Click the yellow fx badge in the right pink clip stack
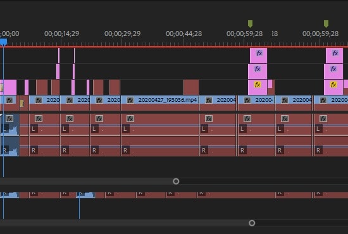Viewport: 348px width, 234px height. point(333,85)
